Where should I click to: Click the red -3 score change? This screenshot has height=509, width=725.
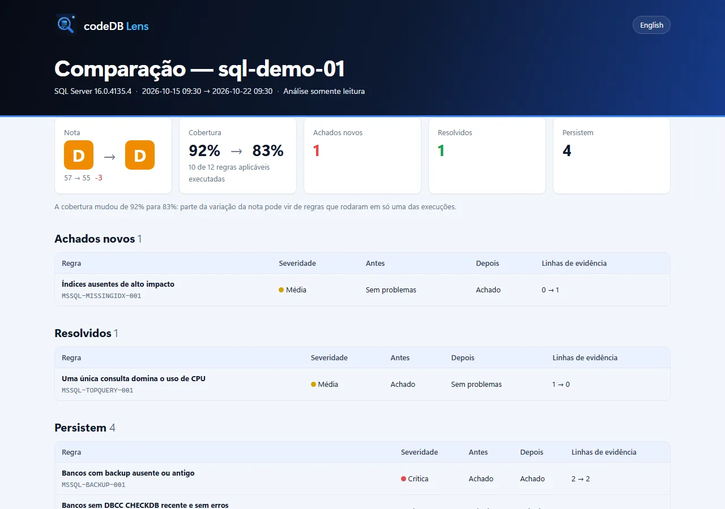pos(99,178)
